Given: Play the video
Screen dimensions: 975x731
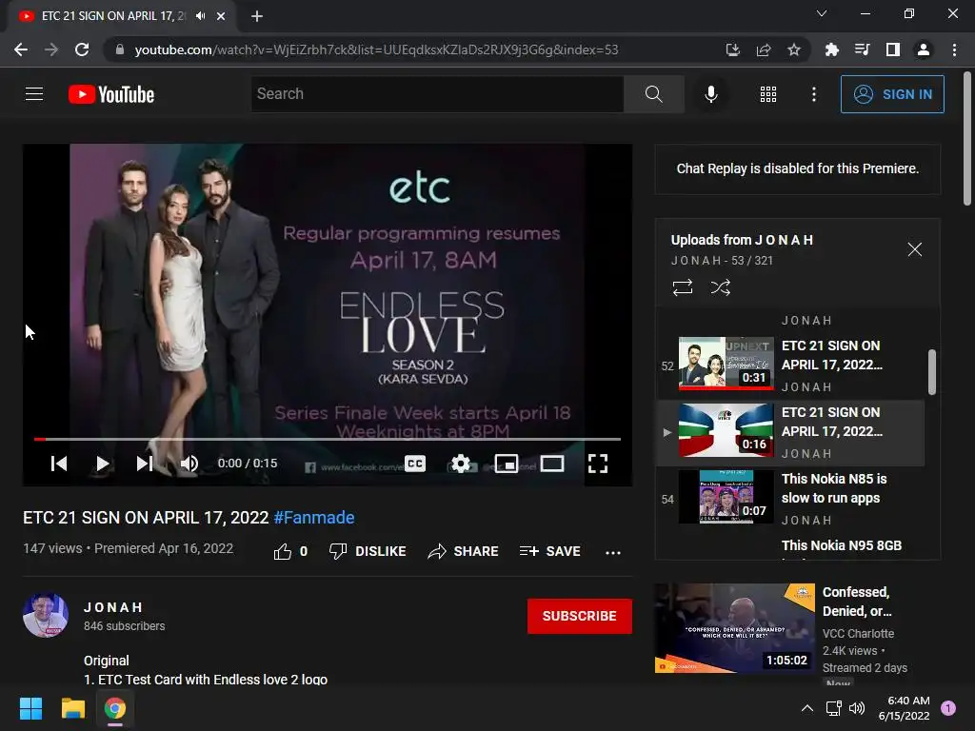Looking at the screenshot, I should 103,464.
